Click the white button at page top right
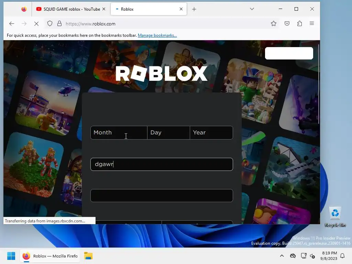The height and width of the screenshot is (264, 352). pyautogui.click(x=289, y=53)
